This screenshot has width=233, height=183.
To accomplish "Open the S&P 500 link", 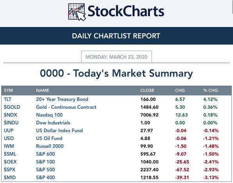I will [45, 169].
